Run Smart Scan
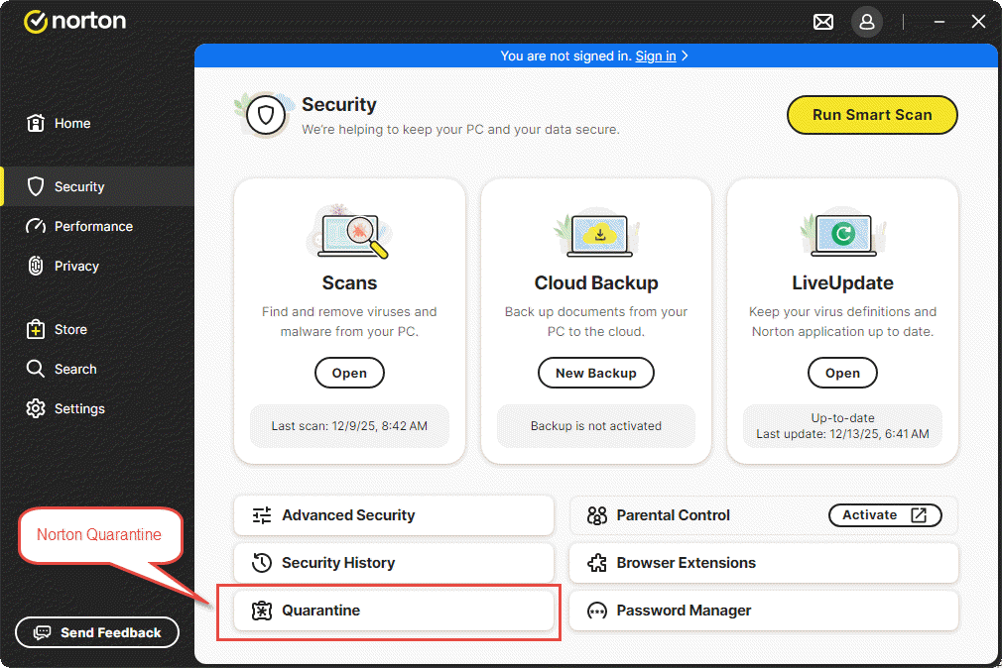 (x=871, y=114)
